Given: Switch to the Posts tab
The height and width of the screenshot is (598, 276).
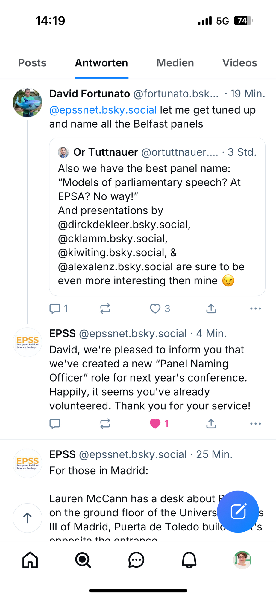Looking at the screenshot, I should (32, 63).
